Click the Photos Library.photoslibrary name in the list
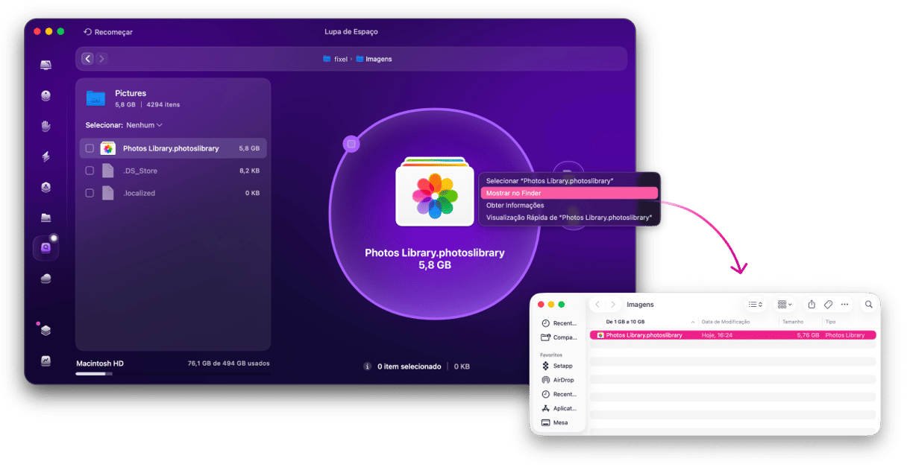907x473 pixels. tap(171, 148)
